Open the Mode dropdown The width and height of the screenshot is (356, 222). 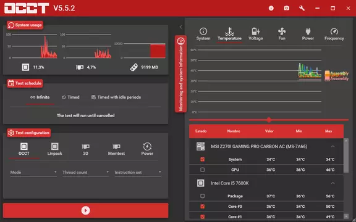click(33, 173)
